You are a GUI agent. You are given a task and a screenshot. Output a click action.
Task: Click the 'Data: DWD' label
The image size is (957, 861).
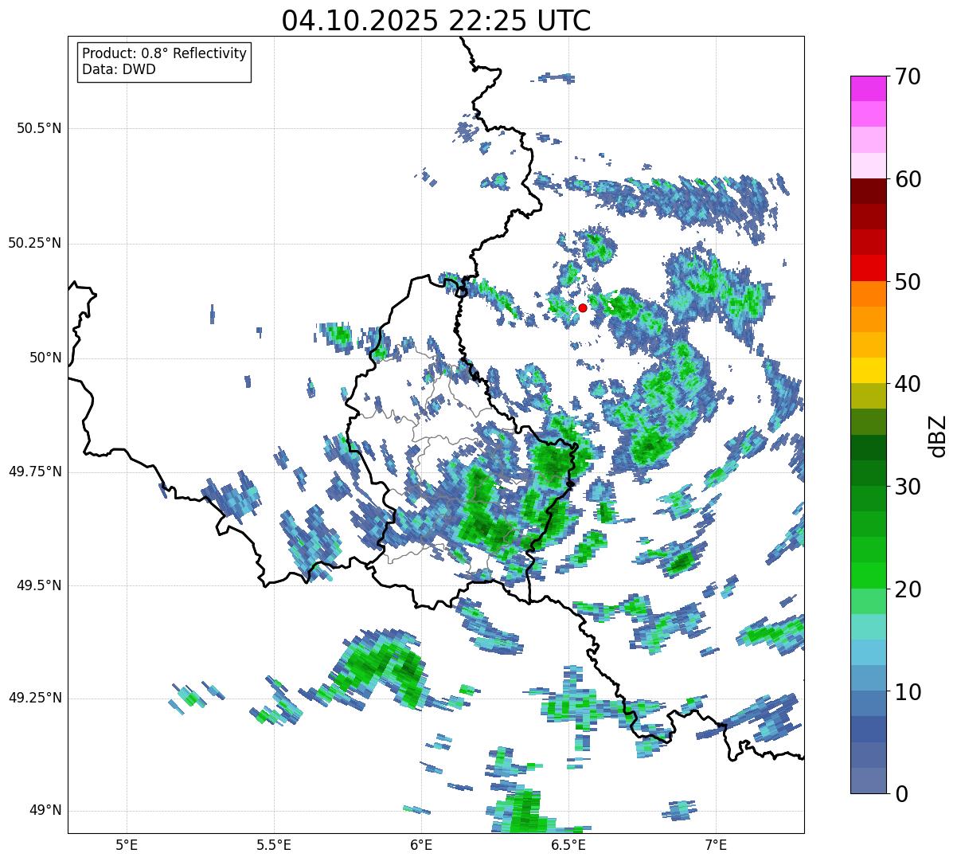point(119,69)
